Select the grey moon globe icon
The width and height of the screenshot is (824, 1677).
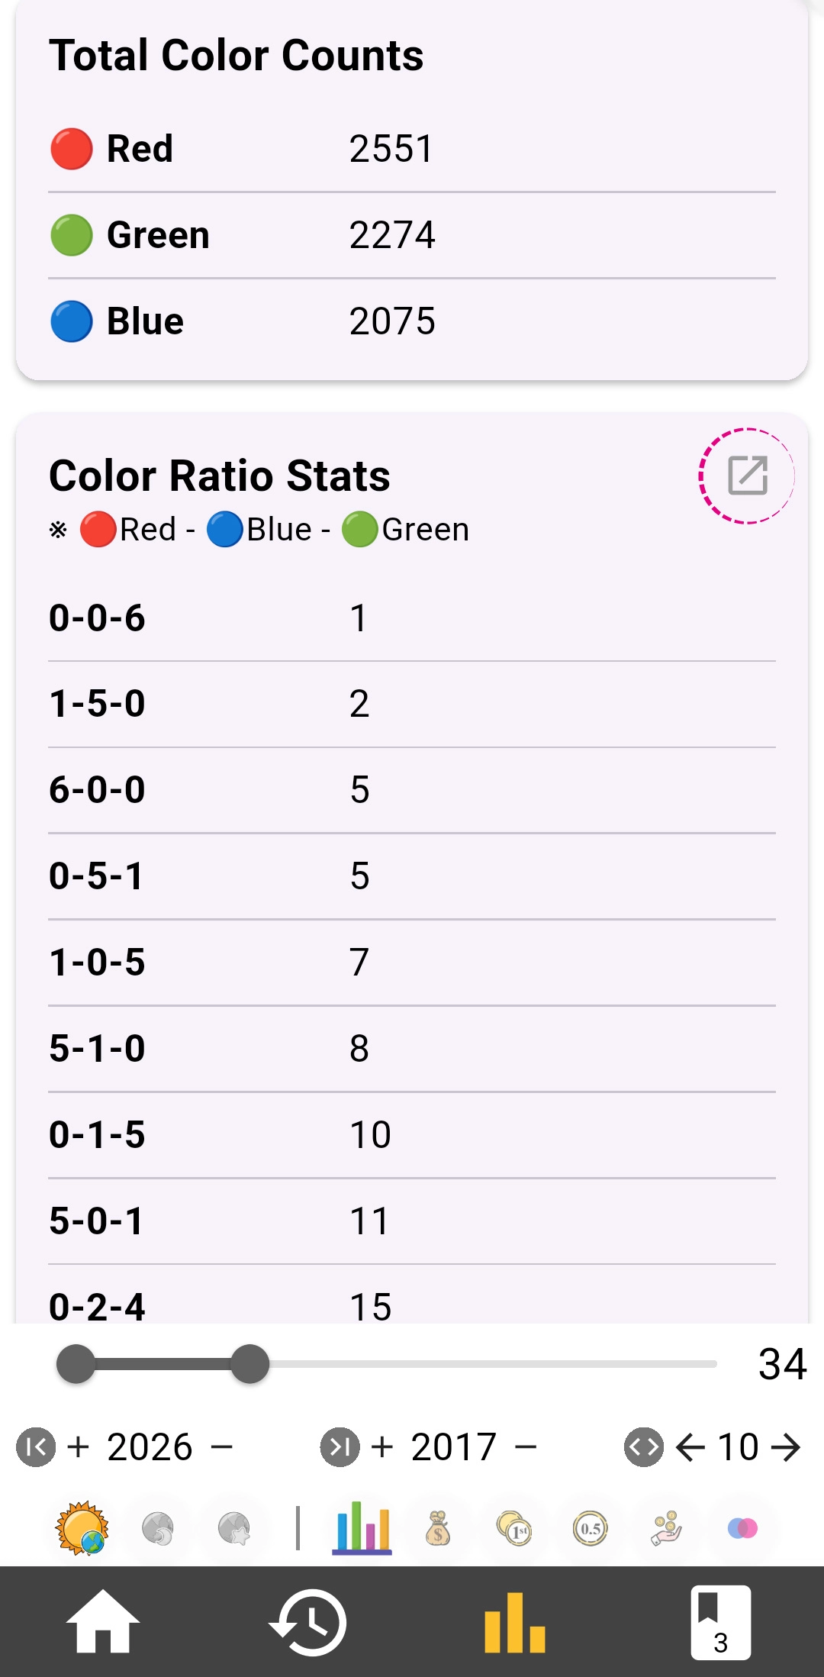click(158, 1528)
